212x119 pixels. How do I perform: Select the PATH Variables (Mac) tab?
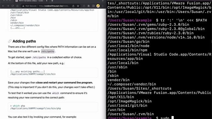pos(31,1)
